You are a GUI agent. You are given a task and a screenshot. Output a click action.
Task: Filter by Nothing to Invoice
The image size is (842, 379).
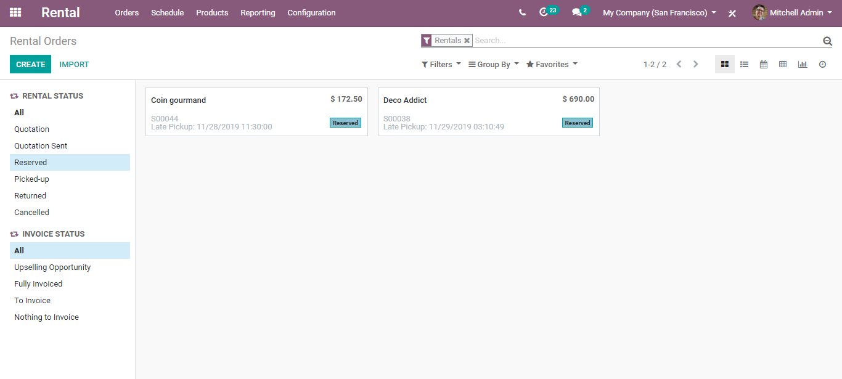point(70,317)
